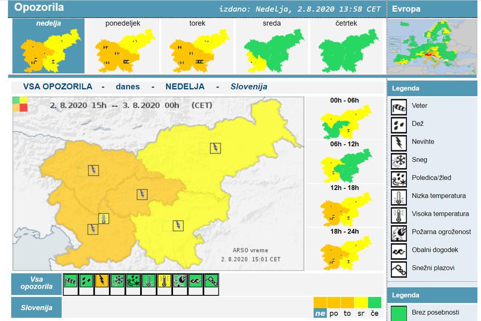Click the Vsa opozorila button

36,283
